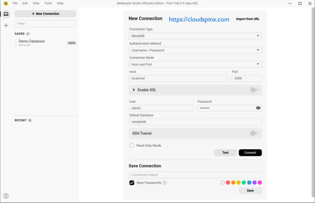Open the Connection Mode dropdown
This screenshot has height=203, width=315.
pyautogui.click(x=195, y=64)
